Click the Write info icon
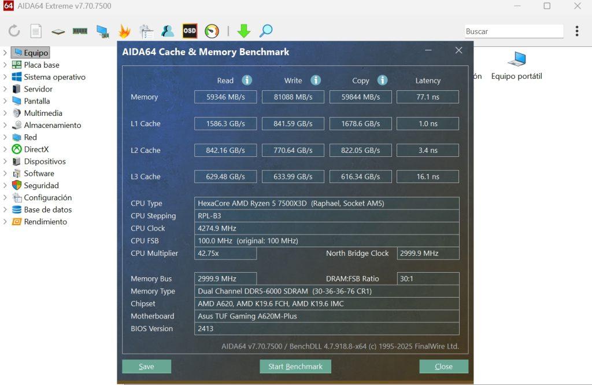This screenshot has width=592, height=385. pos(316,80)
